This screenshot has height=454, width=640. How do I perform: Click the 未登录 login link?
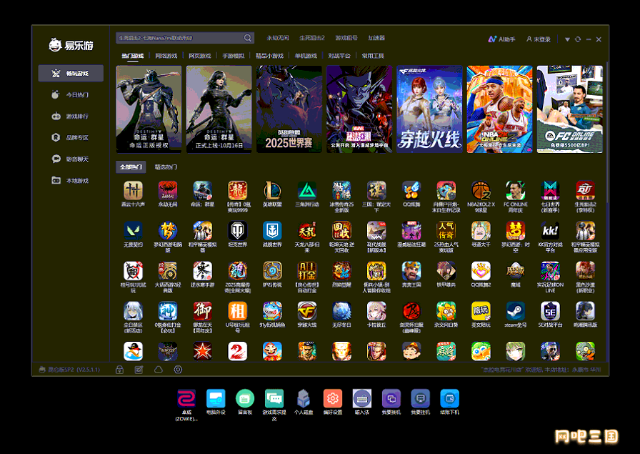[539, 39]
